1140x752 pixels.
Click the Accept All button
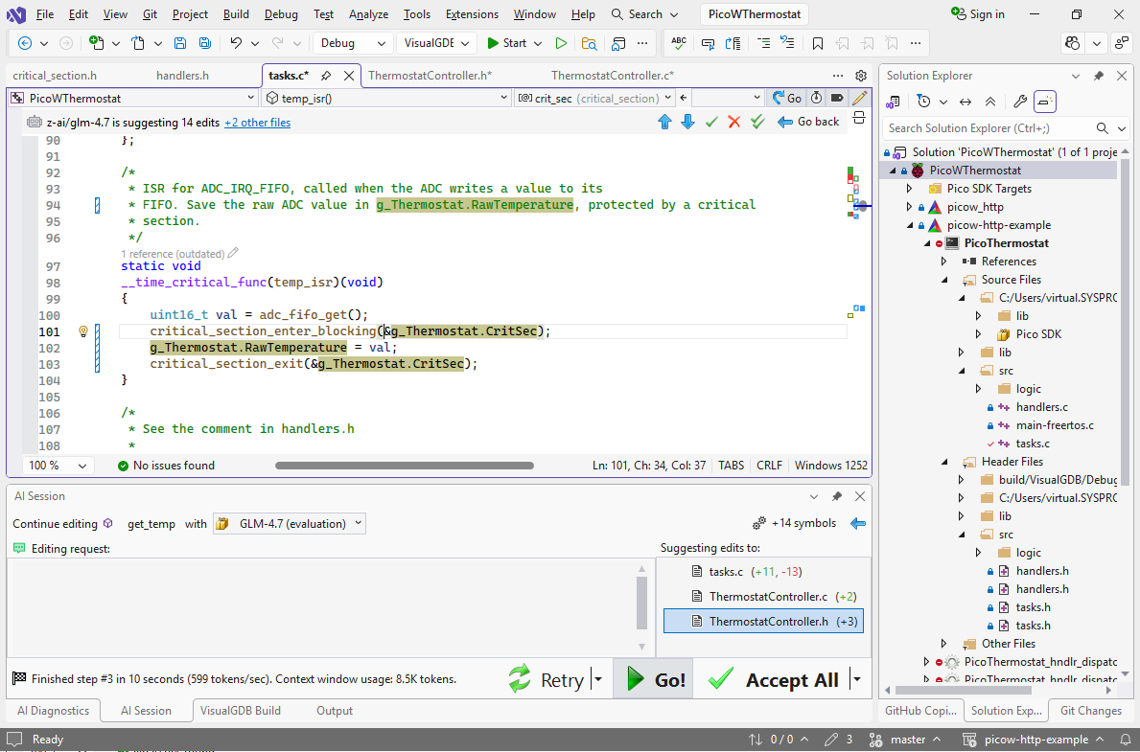click(x=777, y=680)
